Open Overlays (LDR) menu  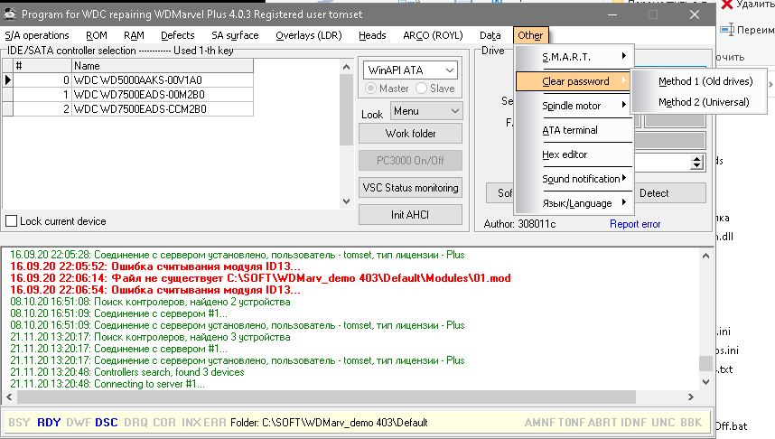pos(308,35)
